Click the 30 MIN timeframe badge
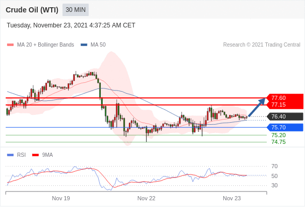Viewport: 305px width, 207px height. pyautogui.click(x=75, y=10)
